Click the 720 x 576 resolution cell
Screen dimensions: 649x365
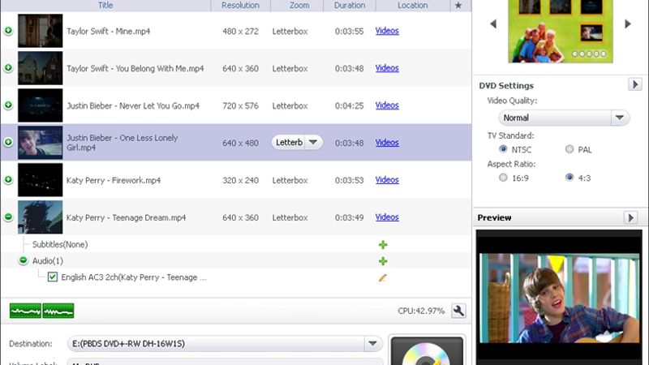pyautogui.click(x=240, y=105)
